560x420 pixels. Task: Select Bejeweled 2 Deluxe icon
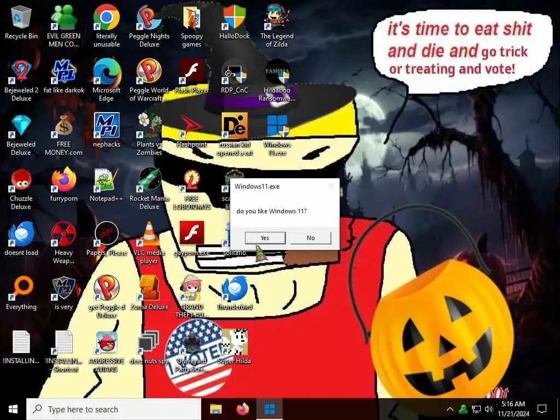[x=21, y=81]
